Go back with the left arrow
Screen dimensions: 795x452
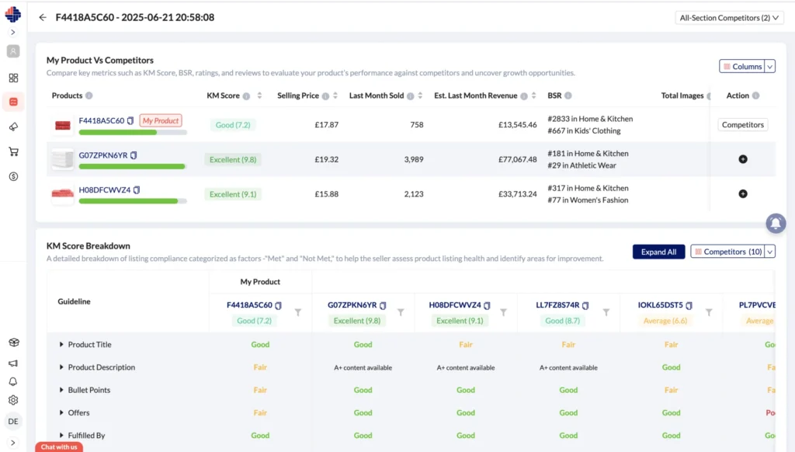point(43,18)
